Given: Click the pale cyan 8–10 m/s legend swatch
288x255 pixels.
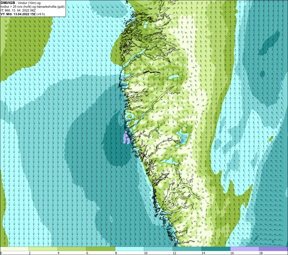Looking at the screenshot, I should tap(130, 249).
